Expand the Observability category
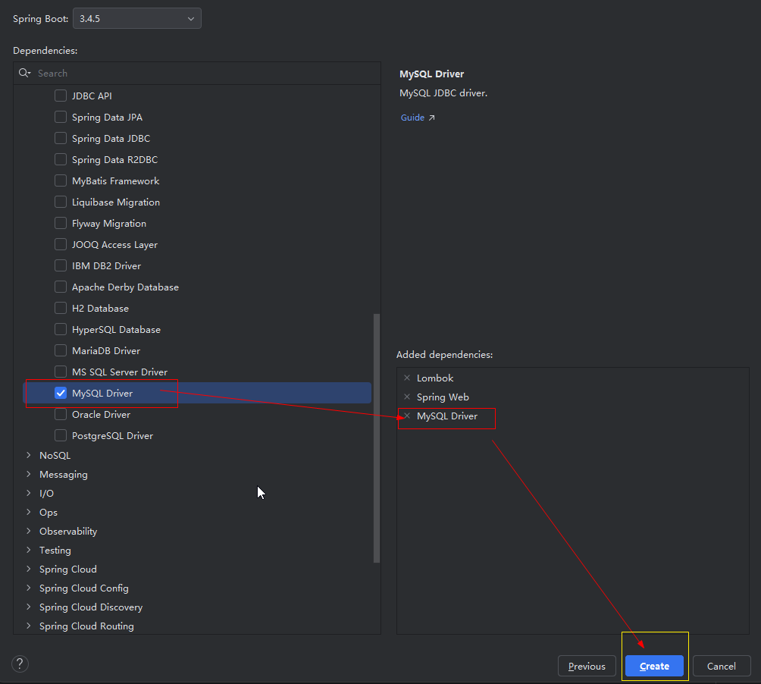 click(29, 531)
